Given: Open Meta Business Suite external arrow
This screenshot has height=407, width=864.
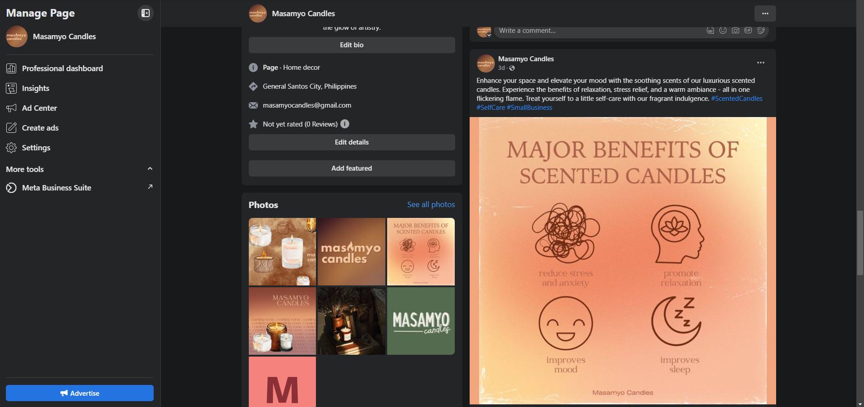Looking at the screenshot, I should tap(150, 187).
